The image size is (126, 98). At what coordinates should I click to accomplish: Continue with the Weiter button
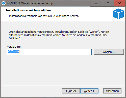pyautogui.click(x=89, y=91)
